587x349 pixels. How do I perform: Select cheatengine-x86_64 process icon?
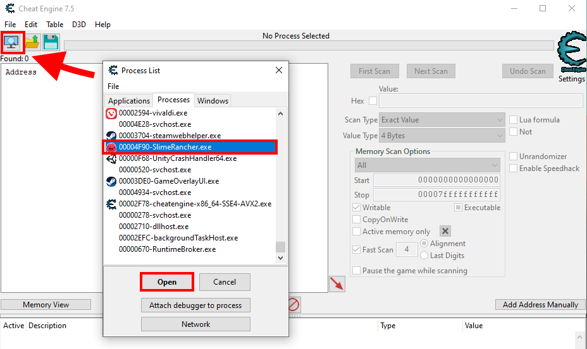click(111, 204)
